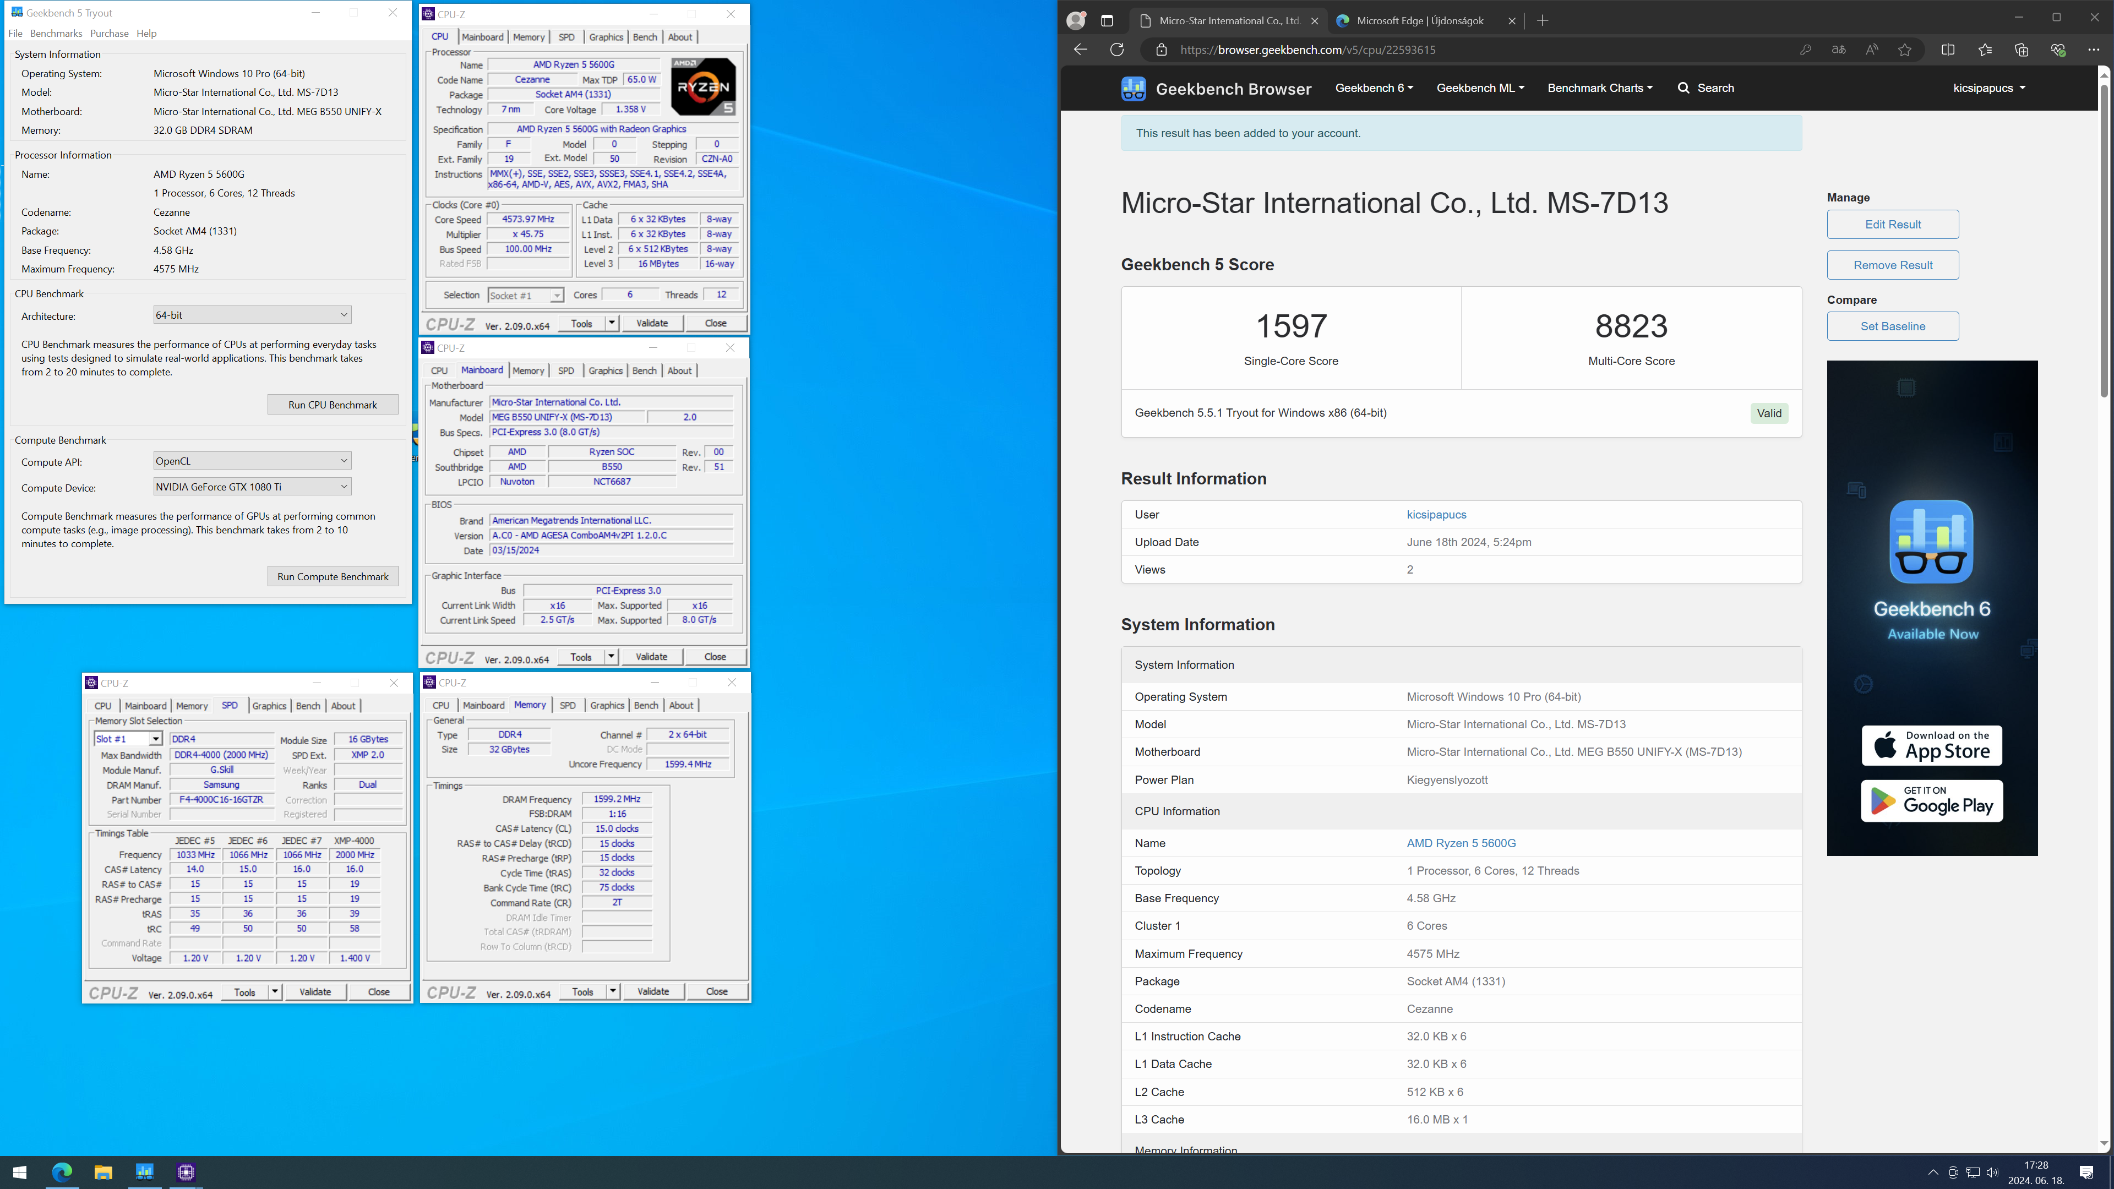The height and width of the screenshot is (1189, 2114).
Task: Open Edge Settings and more menu
Action: point(2094,50)
